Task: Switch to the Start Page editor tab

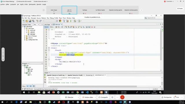Action: coord(47,25)
